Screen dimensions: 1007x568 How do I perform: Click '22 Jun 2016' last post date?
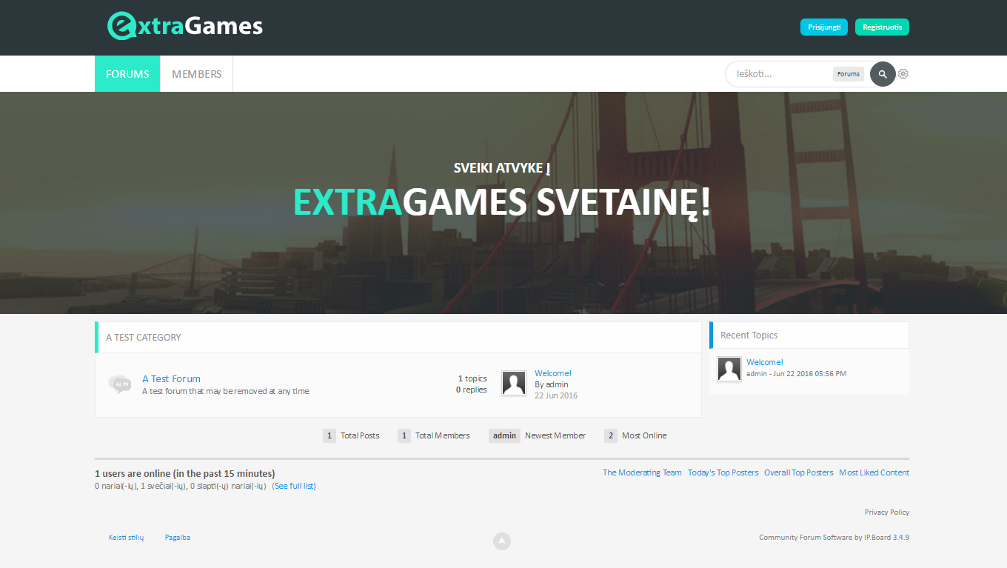point(556,395)
